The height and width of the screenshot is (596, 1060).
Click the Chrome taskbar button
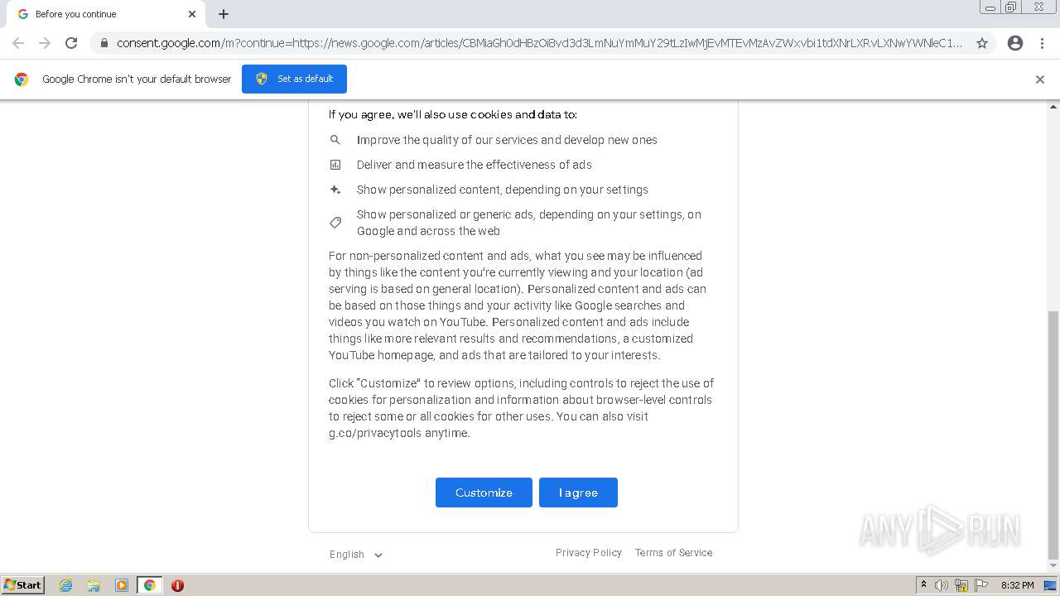click(149, 585)
